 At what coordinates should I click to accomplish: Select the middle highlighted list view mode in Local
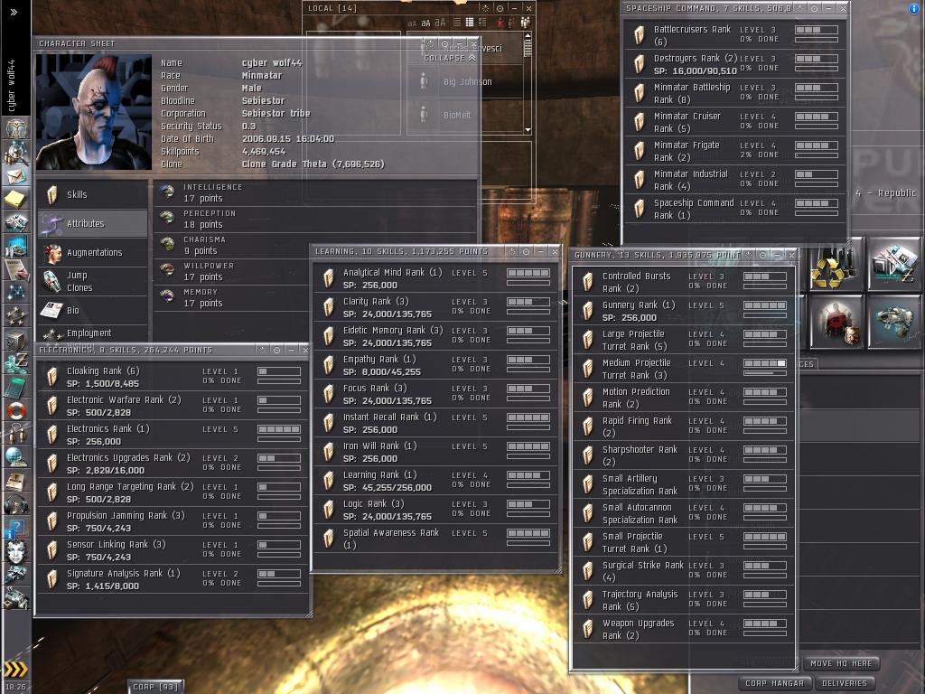point(470,23)
